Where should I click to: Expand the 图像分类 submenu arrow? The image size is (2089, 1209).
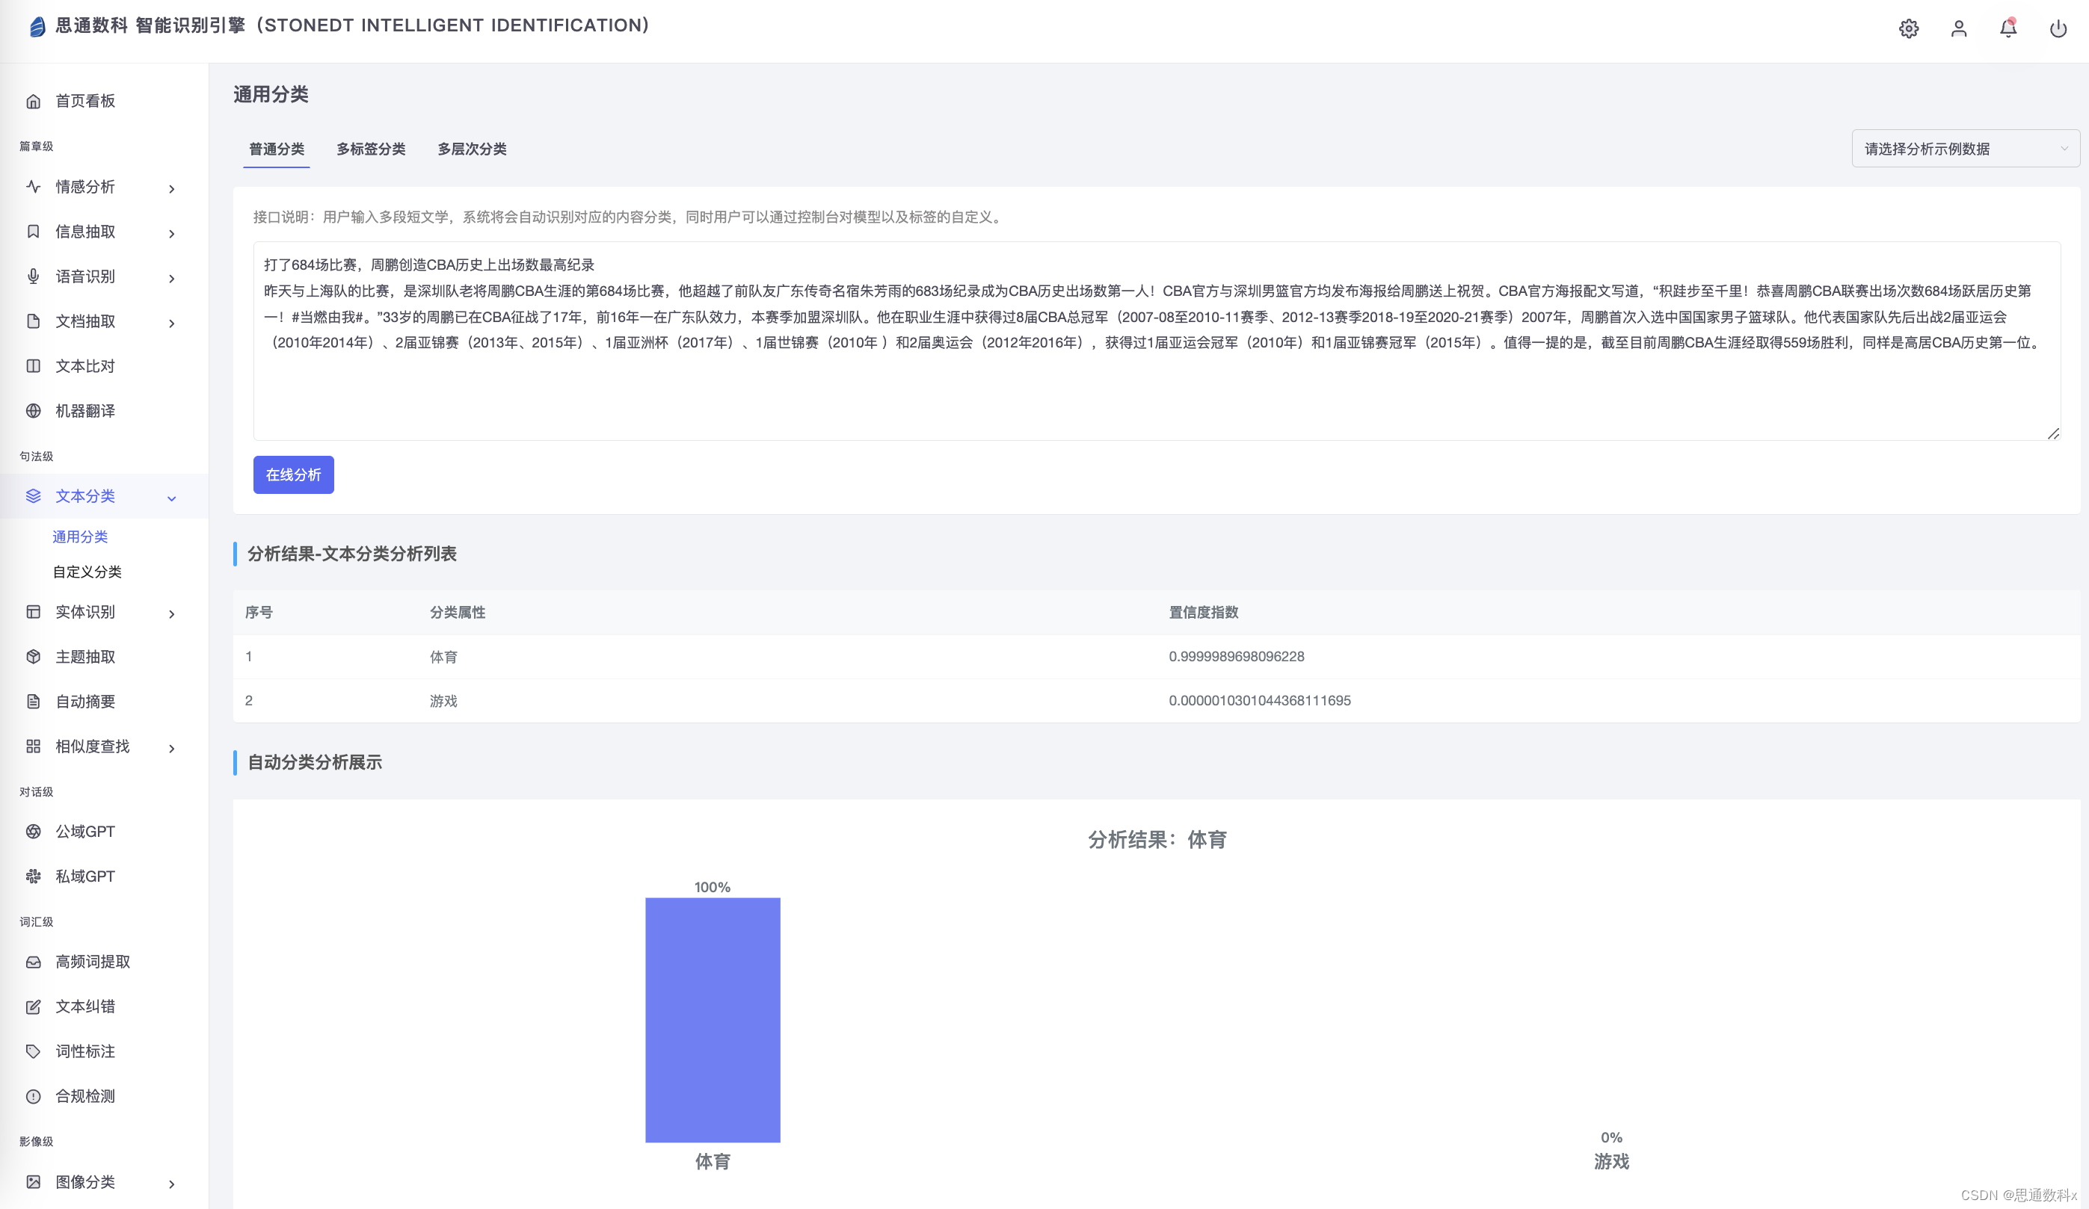pos(172,1184)
